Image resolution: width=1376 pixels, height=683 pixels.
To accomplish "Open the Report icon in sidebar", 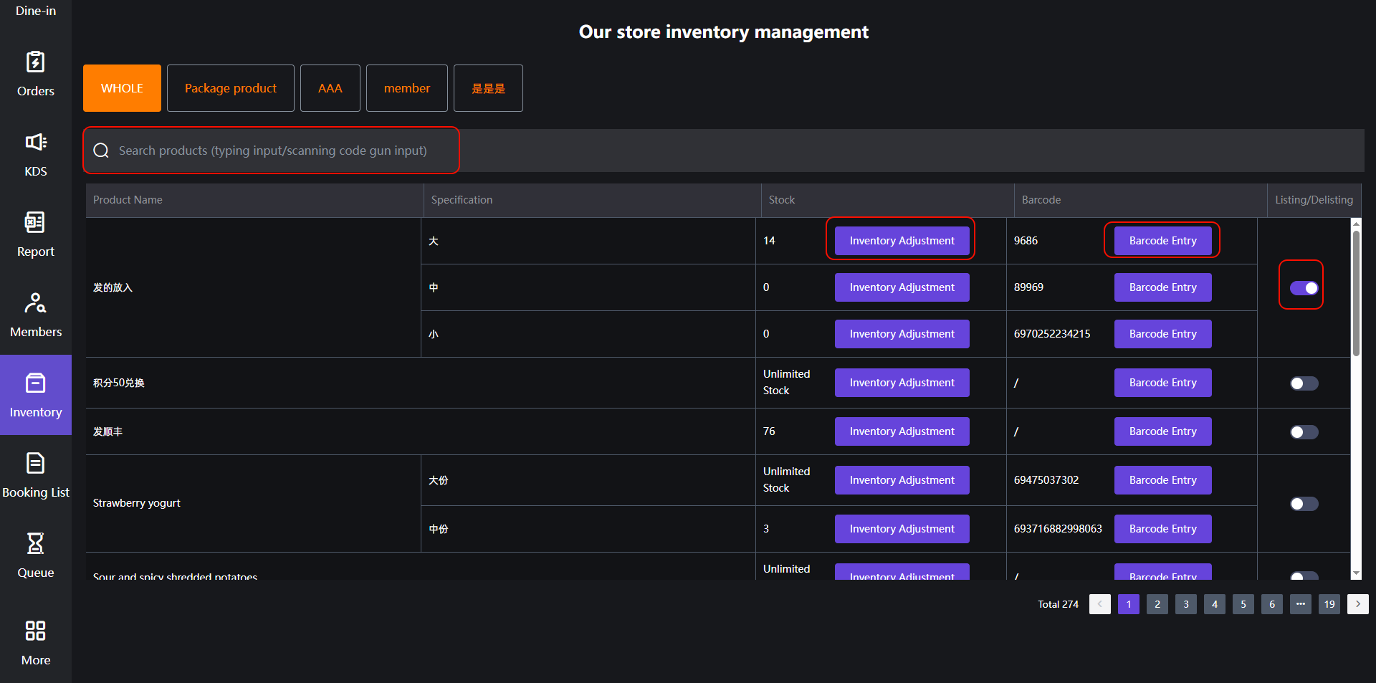I will (x=35, y=223).
